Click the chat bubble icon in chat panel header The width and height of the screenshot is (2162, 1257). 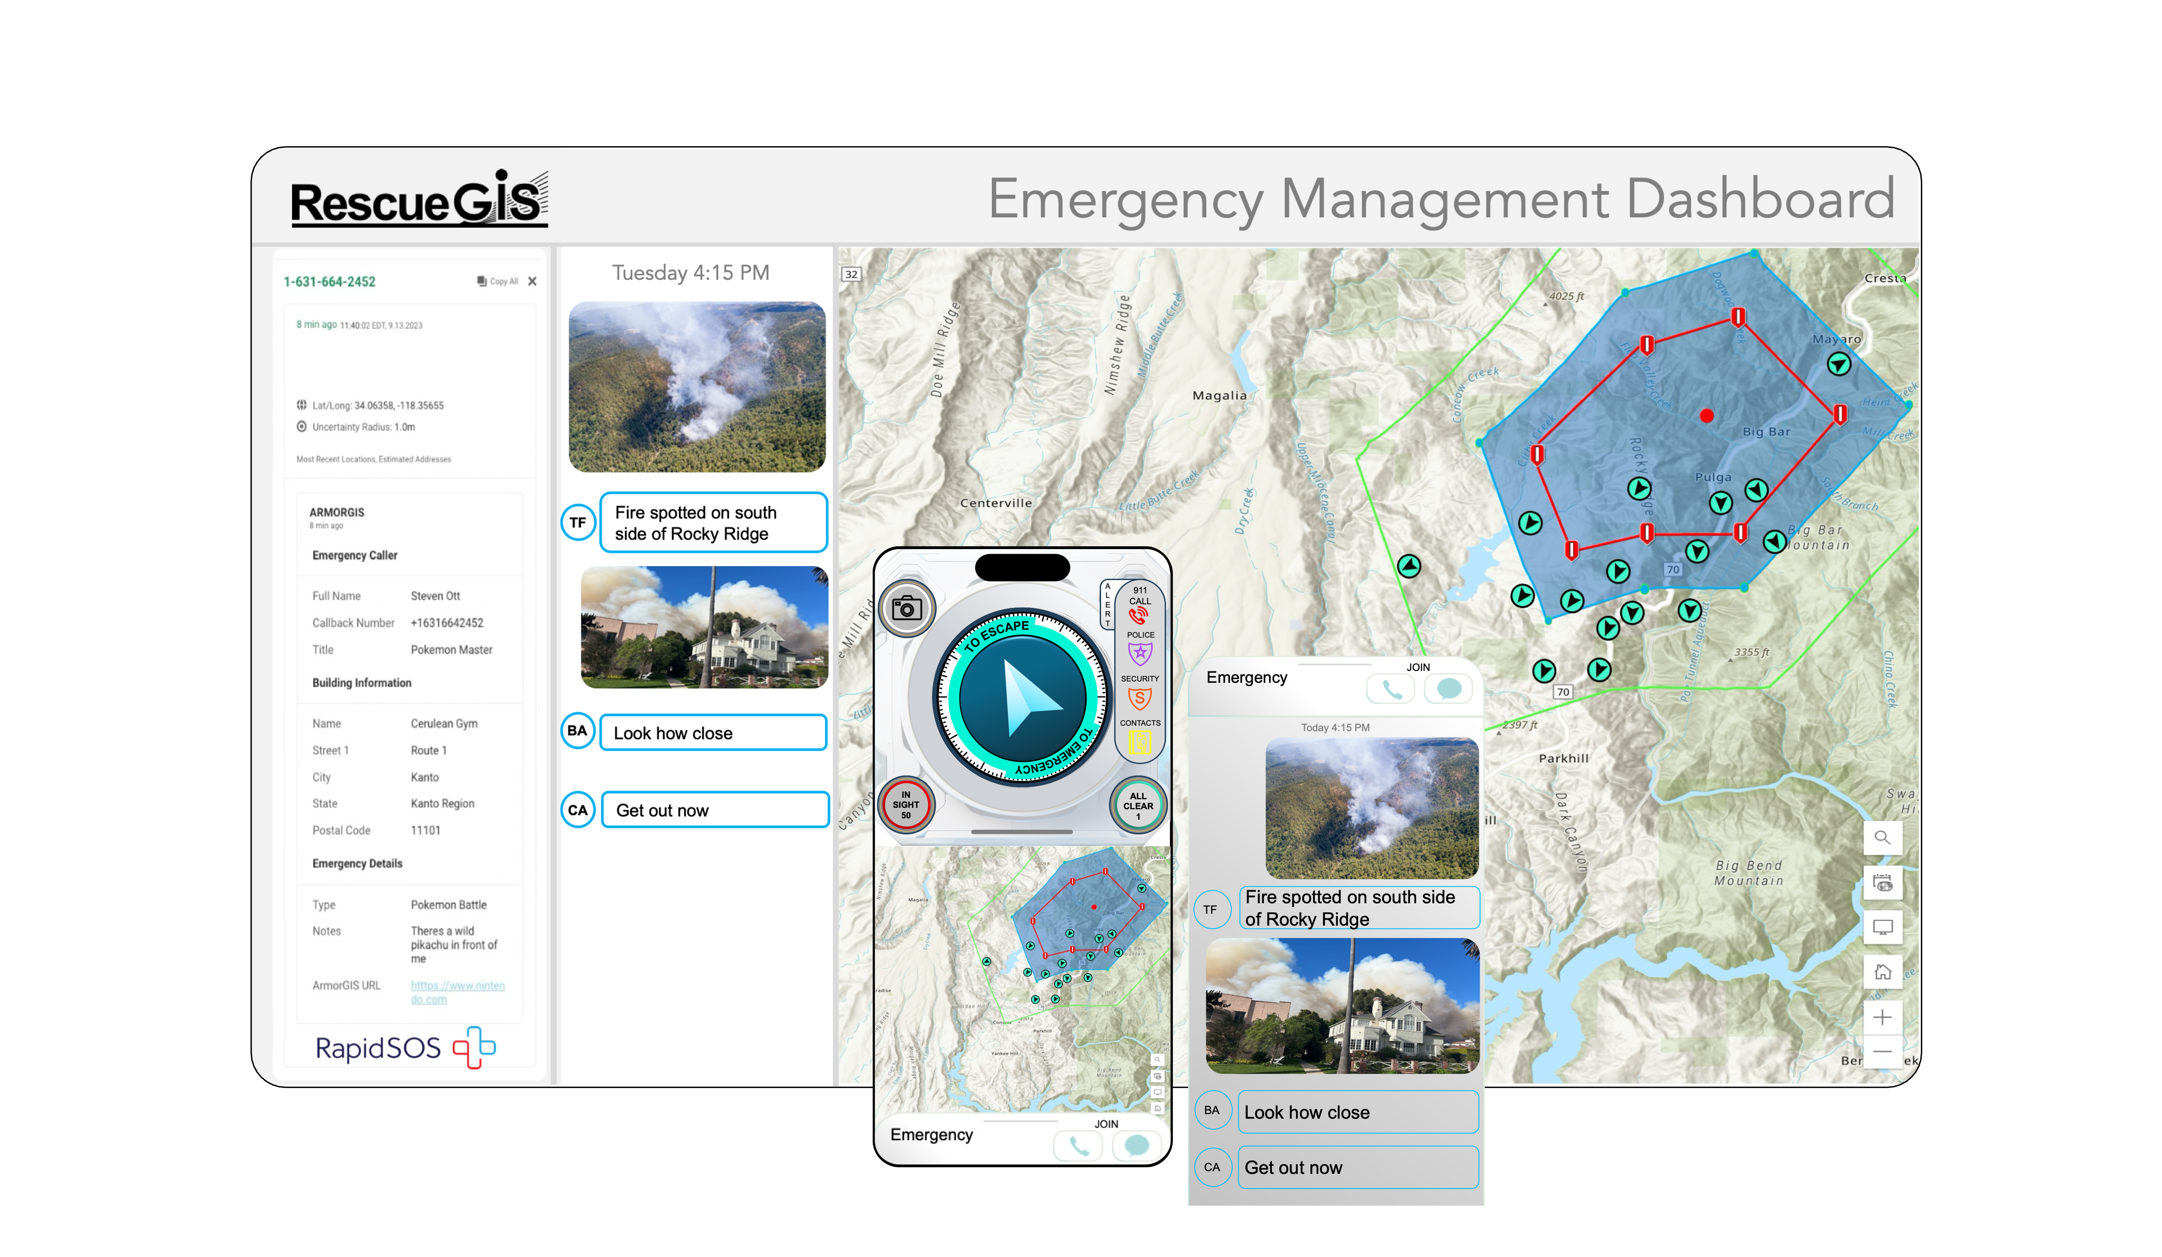pos(1448,689)
